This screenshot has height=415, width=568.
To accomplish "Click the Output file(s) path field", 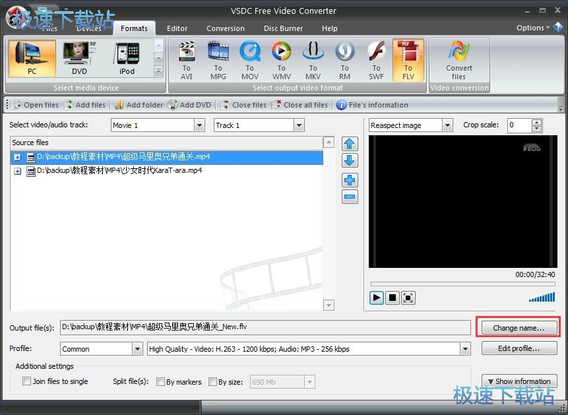I will click(x=265, y=327).
